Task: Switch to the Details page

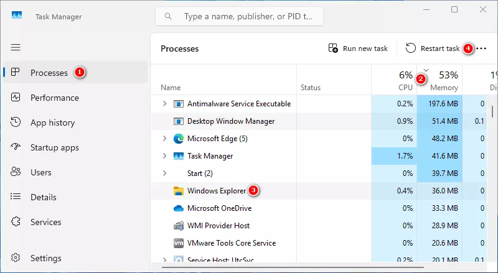Action: click(x=75, y=197)
